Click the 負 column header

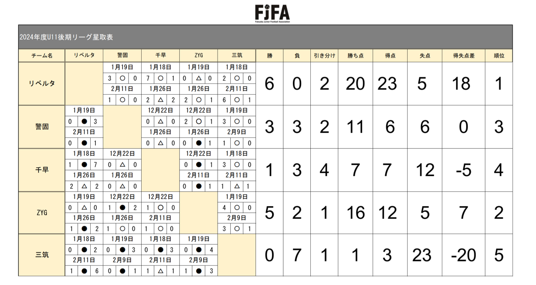click(297, 55)
